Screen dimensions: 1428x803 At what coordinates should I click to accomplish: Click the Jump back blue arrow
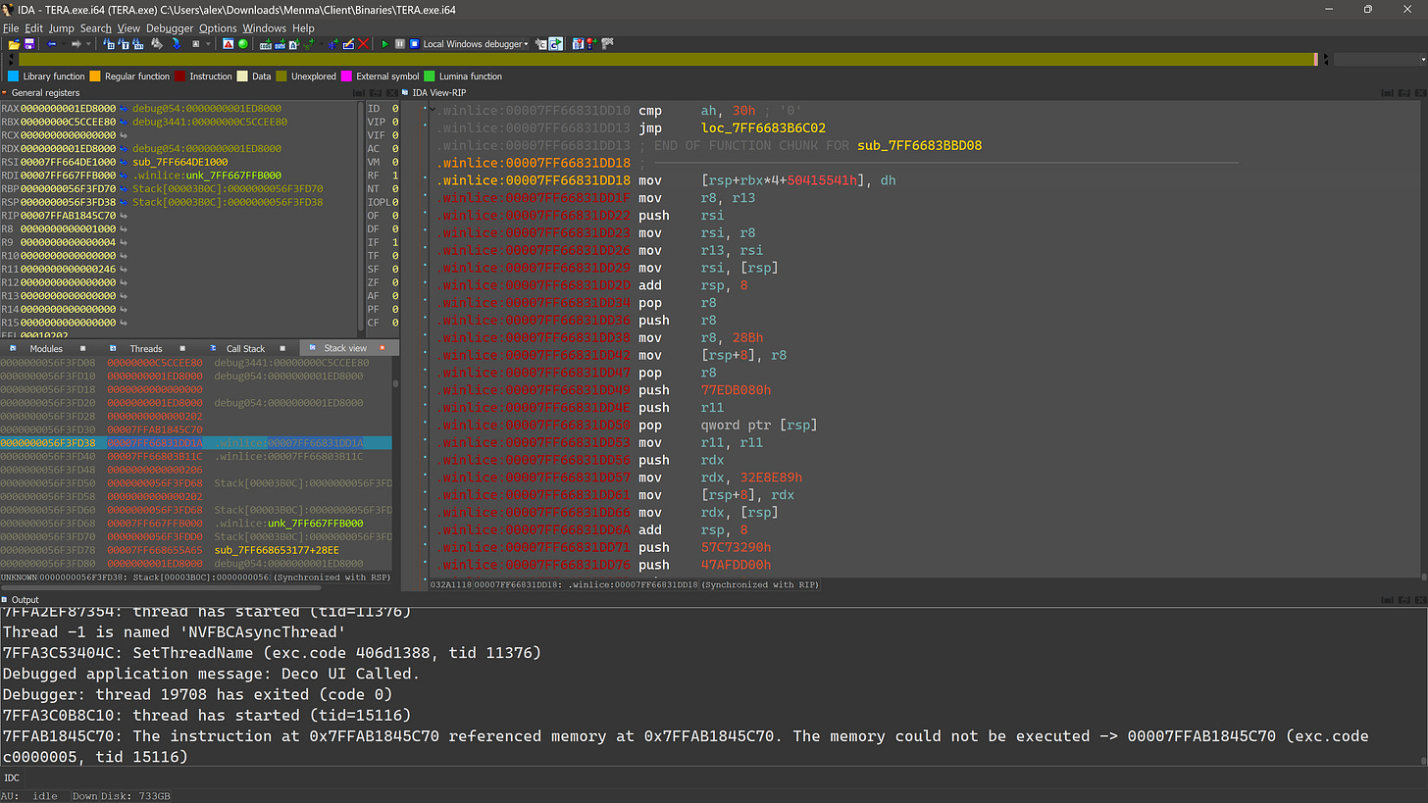click(51, 44)
